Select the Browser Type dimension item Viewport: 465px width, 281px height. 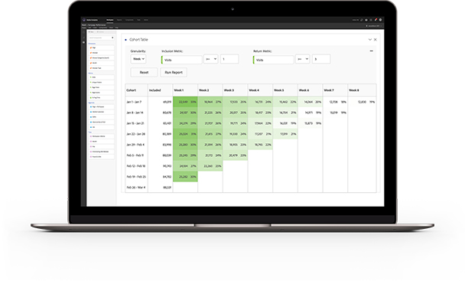[101, 68]
